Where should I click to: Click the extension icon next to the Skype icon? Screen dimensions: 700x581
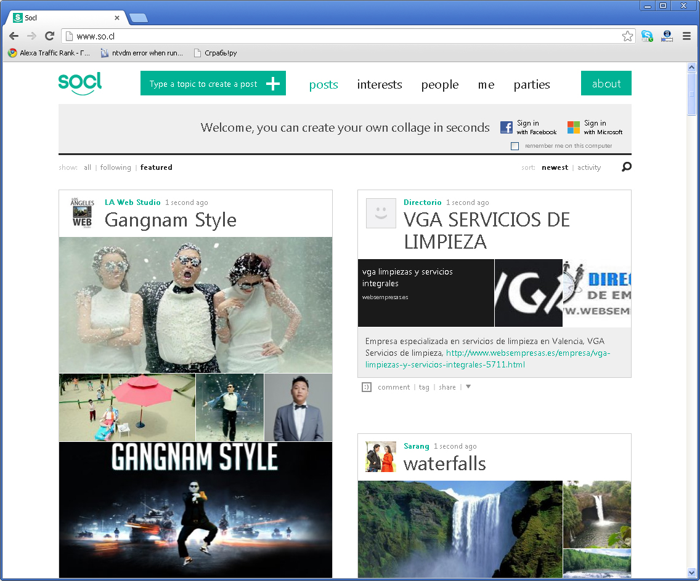[x=667, y=36]
